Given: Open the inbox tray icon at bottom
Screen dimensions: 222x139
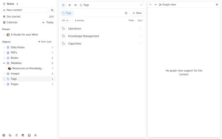Looking at the screenshot, I should 29,135.
